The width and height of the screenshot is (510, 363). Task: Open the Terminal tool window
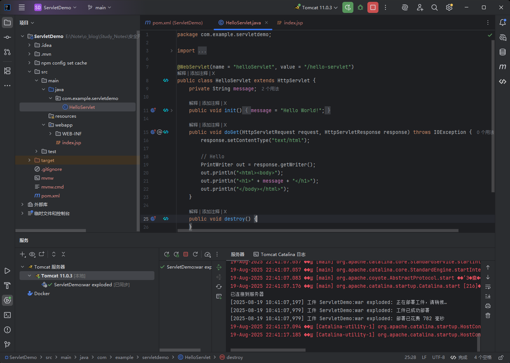tap(7, 315)
